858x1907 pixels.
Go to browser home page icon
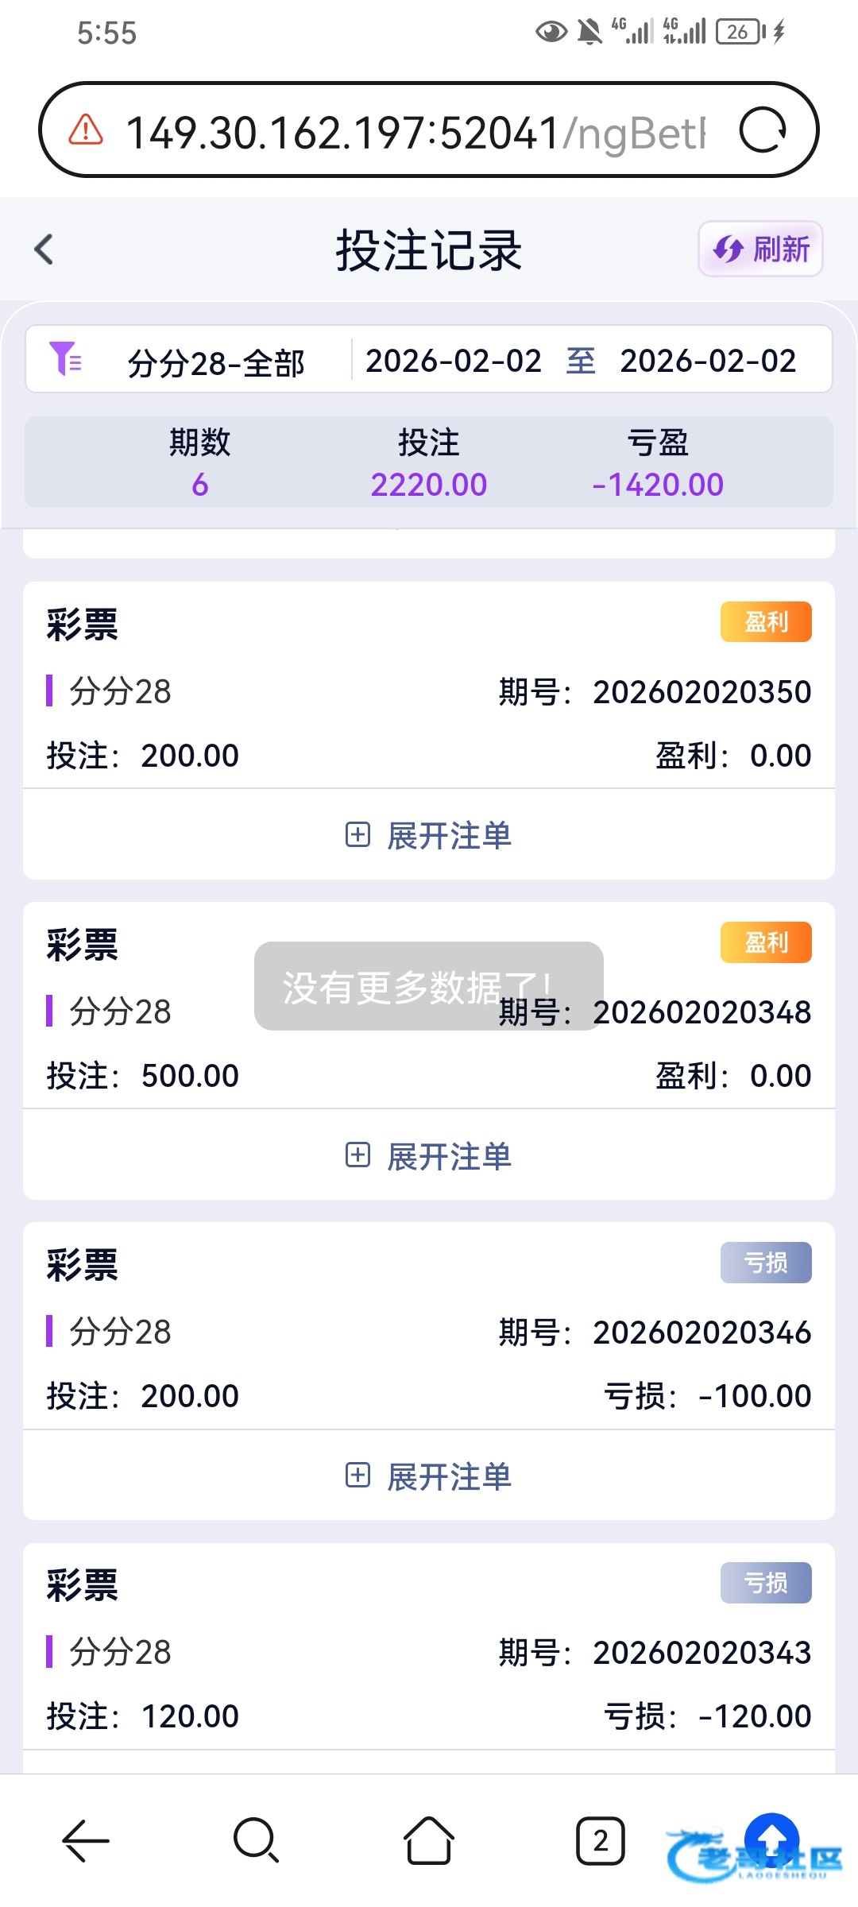tap(429, 1840)
